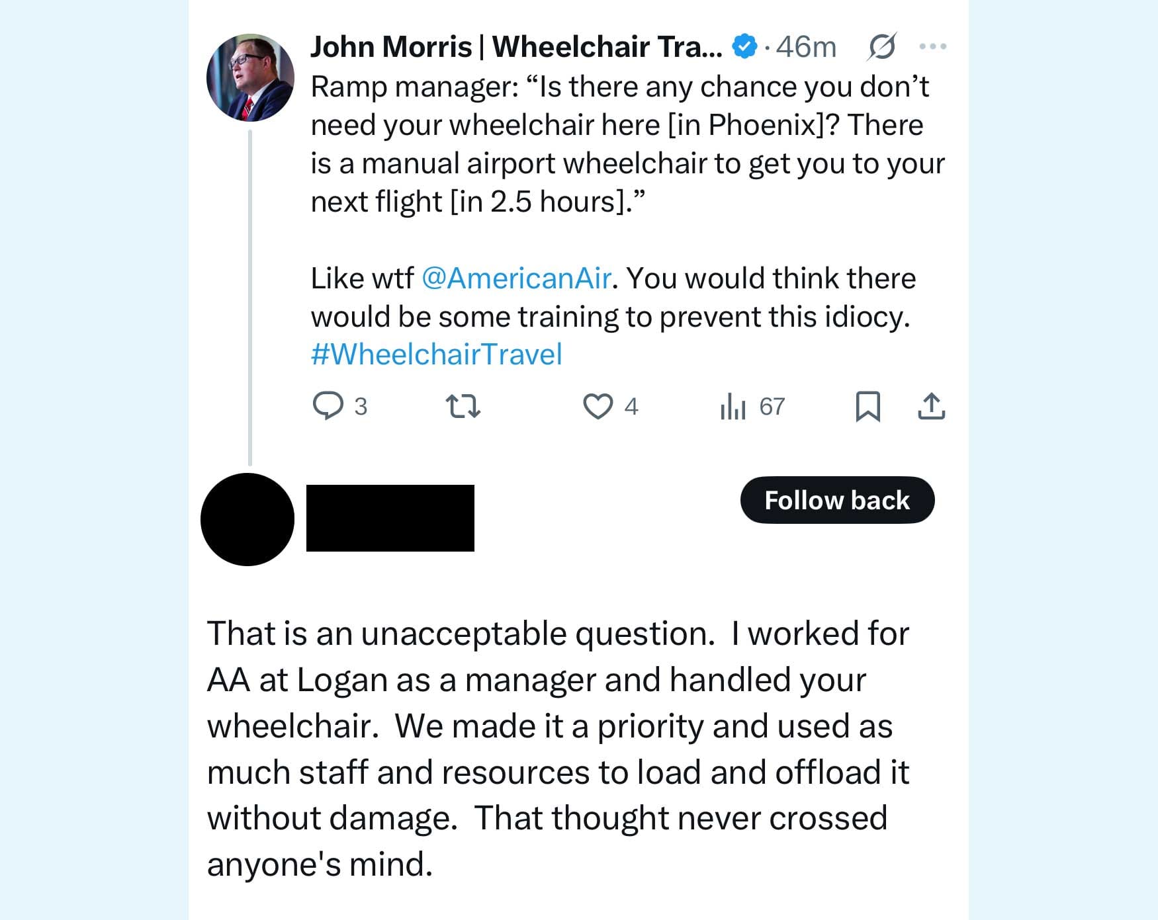
Task: Open the #WheelchairTravel hashtag
Action: (x=435, y=353)
